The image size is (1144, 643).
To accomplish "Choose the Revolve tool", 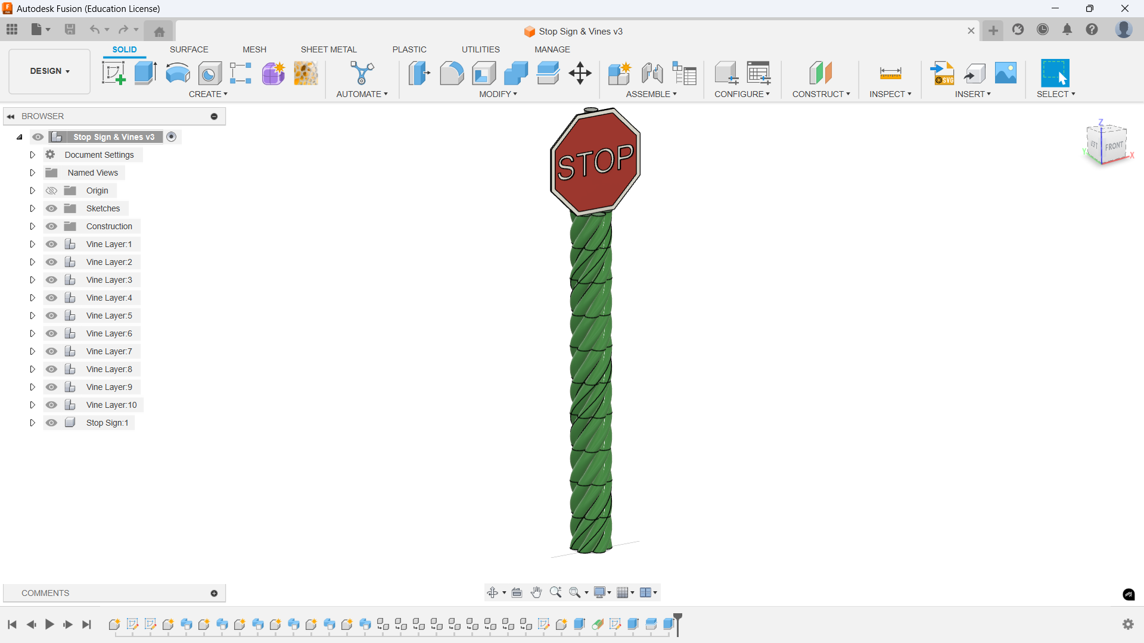I will coord(178,73).
